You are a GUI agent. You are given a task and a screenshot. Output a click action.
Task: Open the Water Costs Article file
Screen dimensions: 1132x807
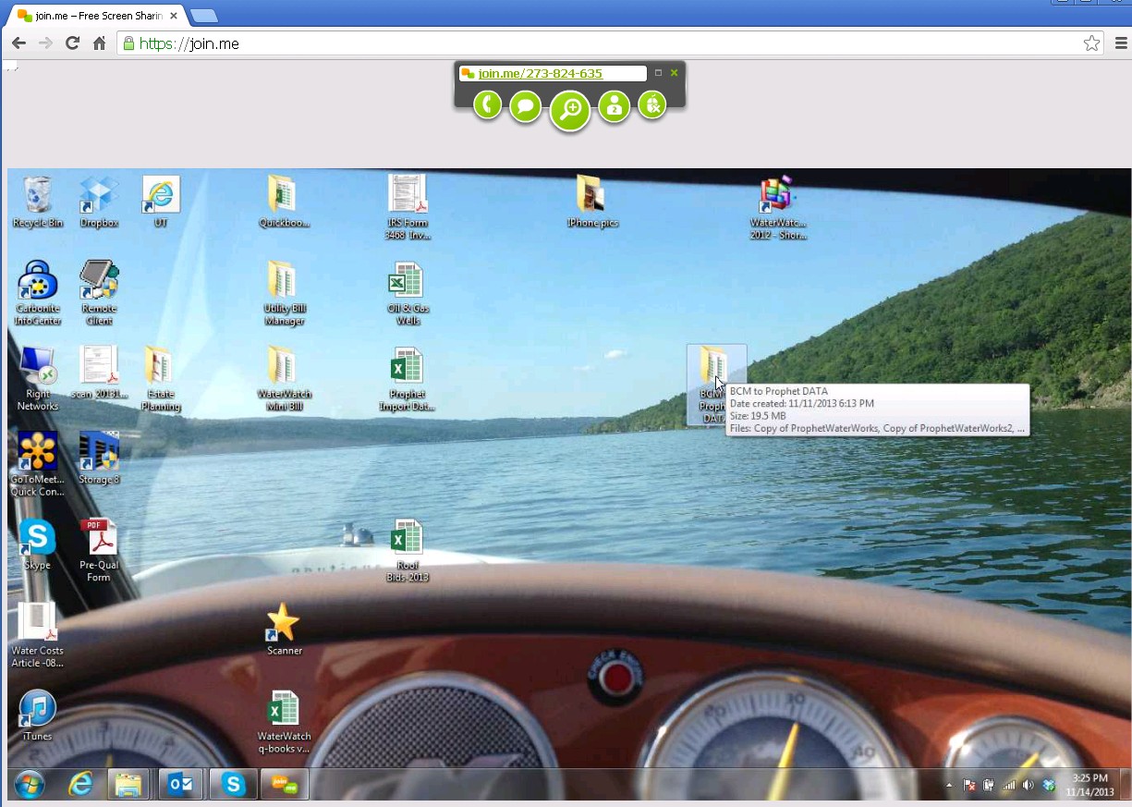tap(38, 634)
